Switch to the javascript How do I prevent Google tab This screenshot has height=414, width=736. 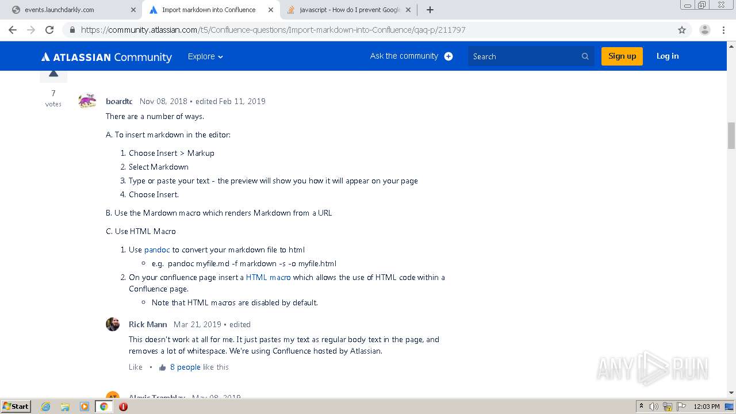pos(348,10)
